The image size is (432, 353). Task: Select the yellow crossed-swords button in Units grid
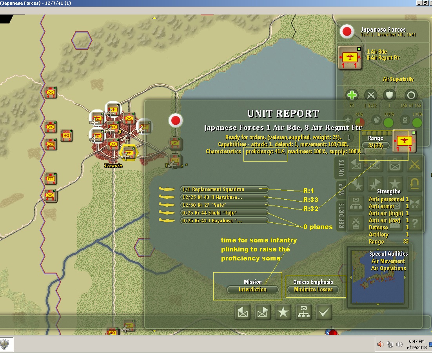414,165
